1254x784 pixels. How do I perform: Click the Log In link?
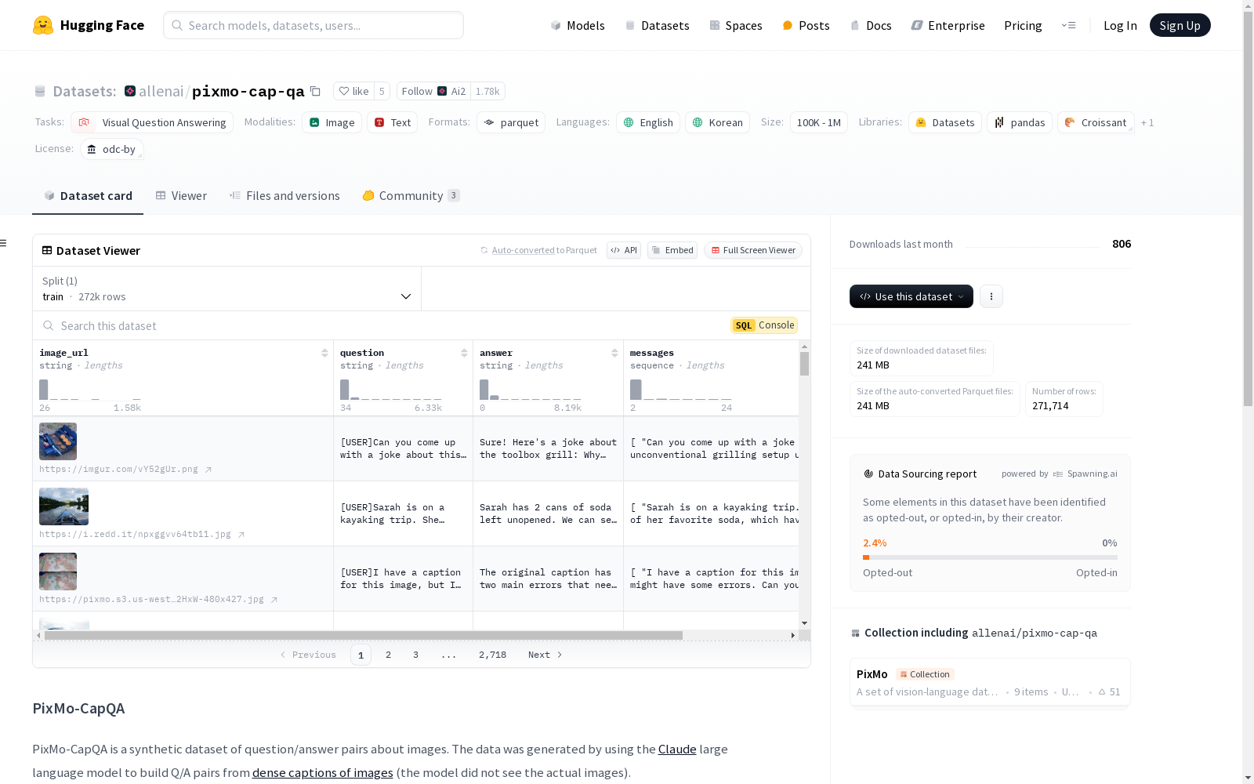pos(1120,25)
